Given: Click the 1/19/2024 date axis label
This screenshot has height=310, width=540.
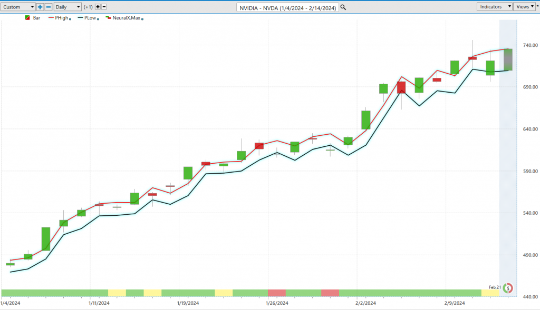Looking at the screenshot, I should click(188, 303).
